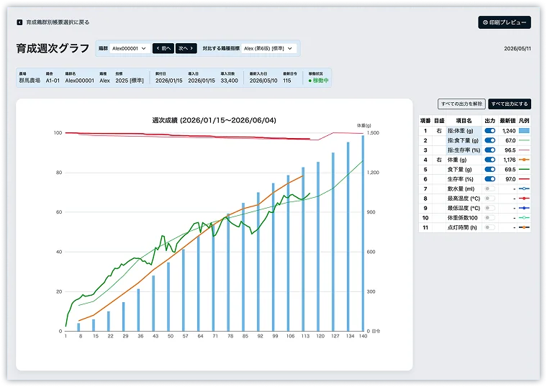
Task: Click the legend marker icon for 飲水量 (ml)
Action: pos(524,188)
